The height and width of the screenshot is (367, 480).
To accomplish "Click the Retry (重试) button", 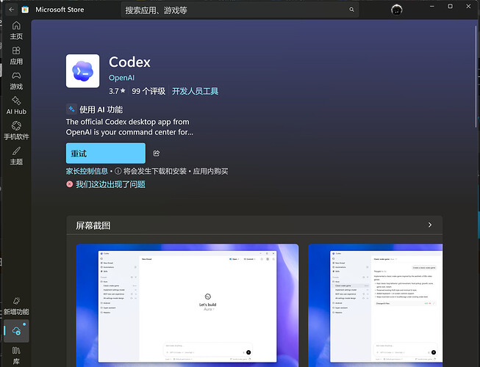I will (x=106, y=153).
